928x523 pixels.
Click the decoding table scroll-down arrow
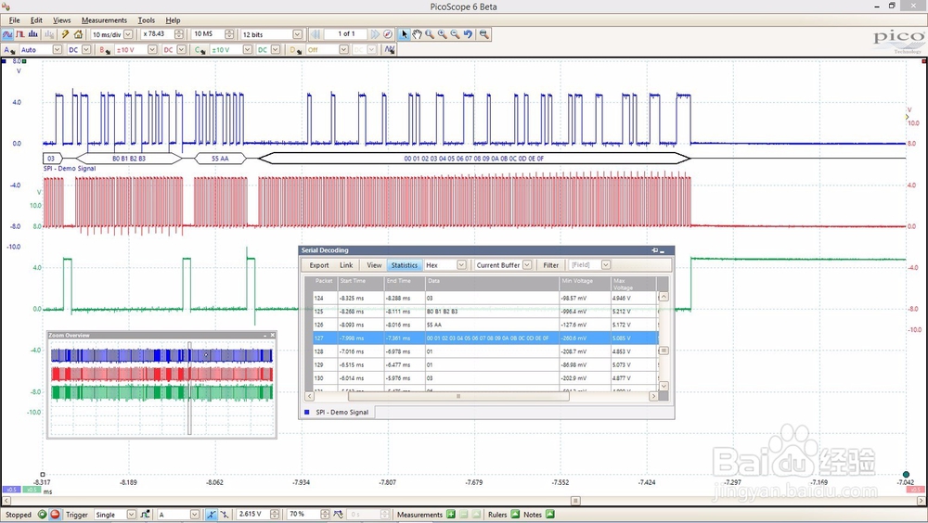[x=664, y=386]
